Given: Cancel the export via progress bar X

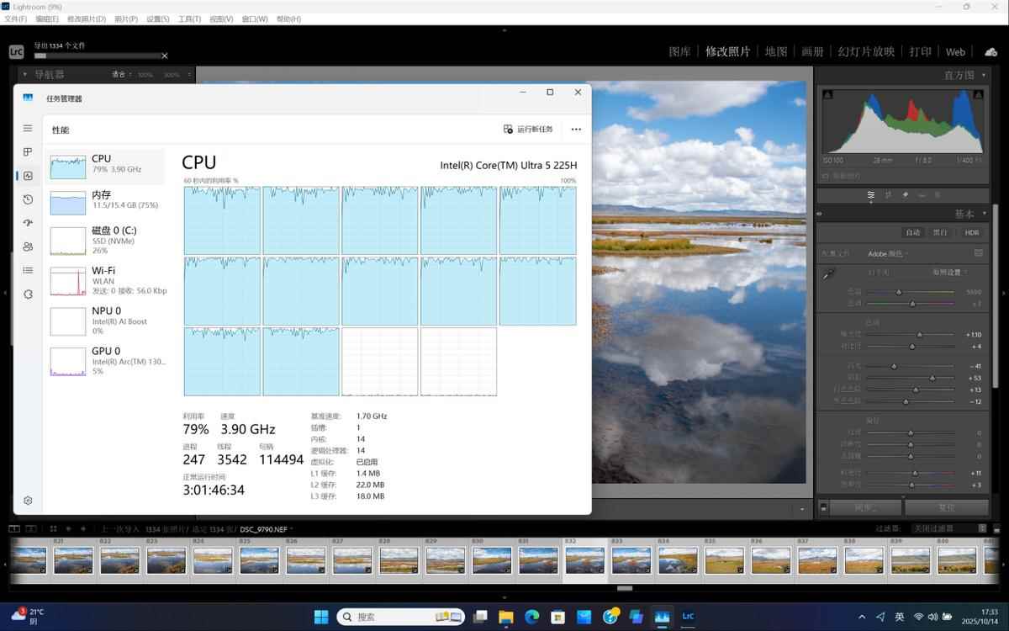Looking at the screenshot, I should [x=165, y=56].
